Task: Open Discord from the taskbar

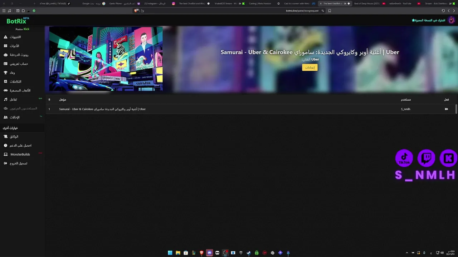Action: 209,253
